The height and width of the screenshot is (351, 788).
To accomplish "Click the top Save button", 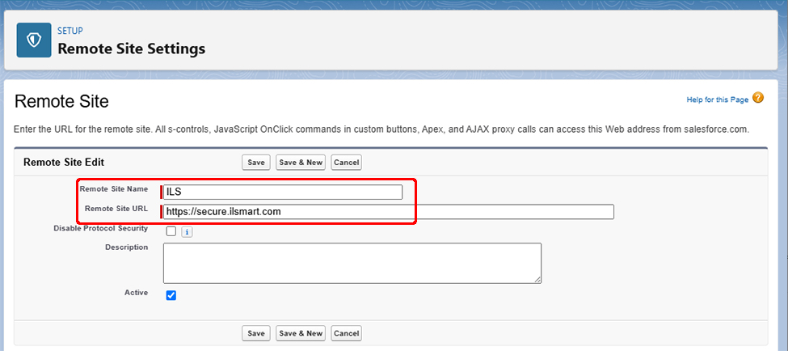I will click(x=256, y=163).
